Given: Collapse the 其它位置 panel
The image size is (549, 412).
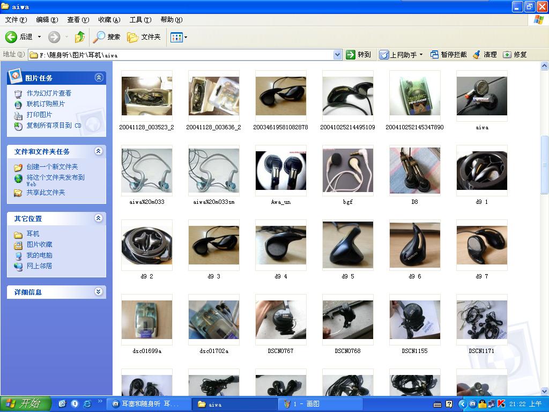Looking at the screenshot, I should pyautogui.click(x=99, y=218).
